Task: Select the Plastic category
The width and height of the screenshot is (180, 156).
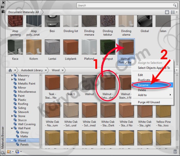Action: (22, 100)
